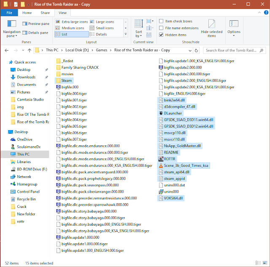Switch to Extra large icons layout
The image size is (270, 267).
72,22
